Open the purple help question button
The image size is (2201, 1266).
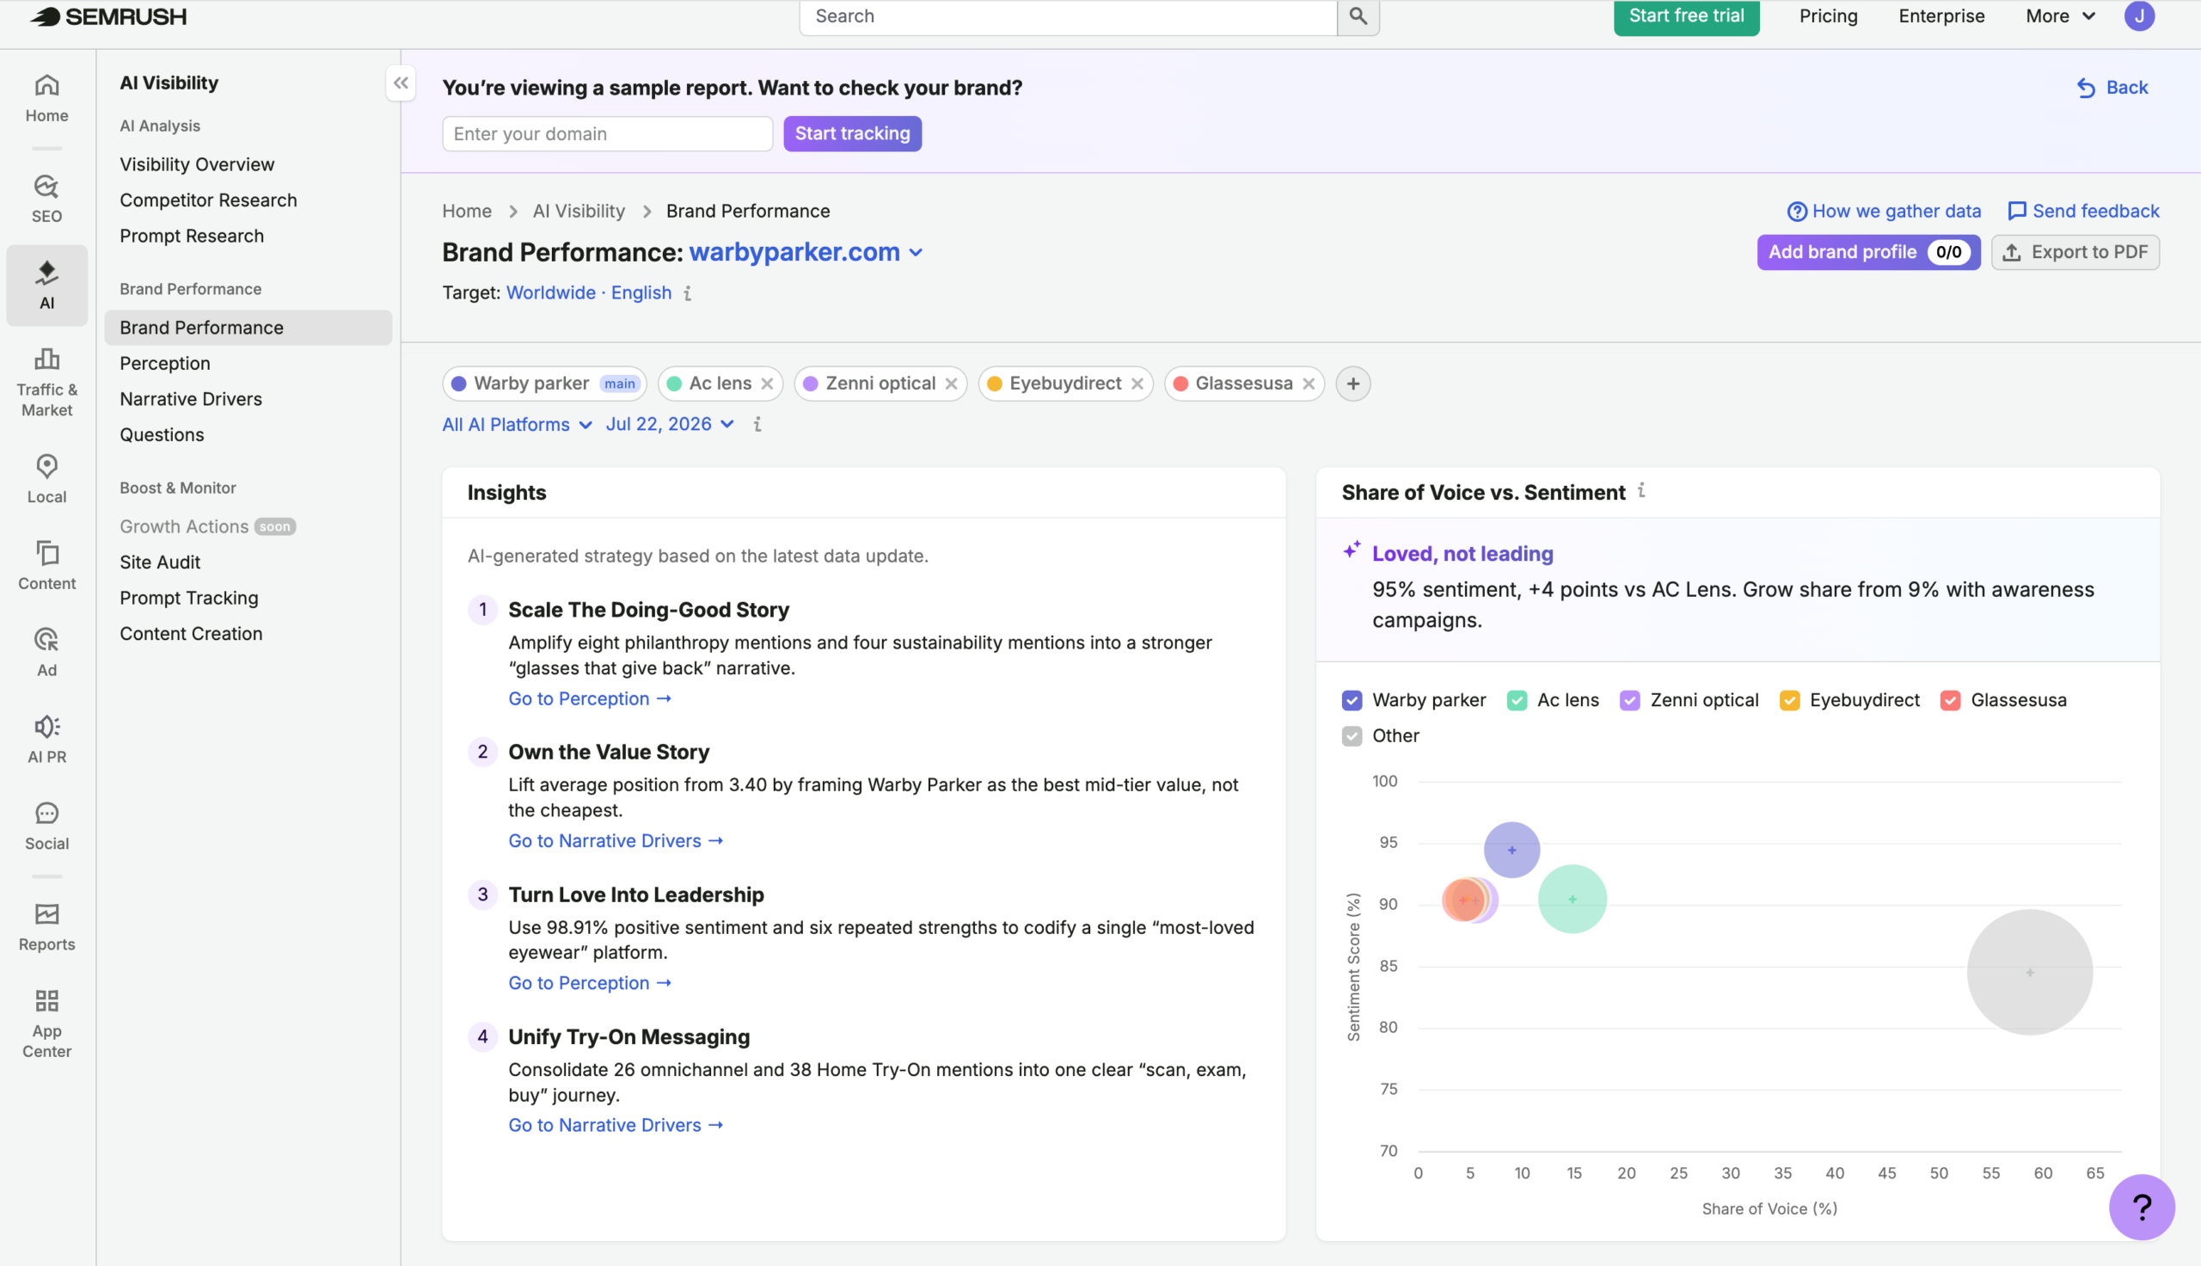(2142, 1207)
